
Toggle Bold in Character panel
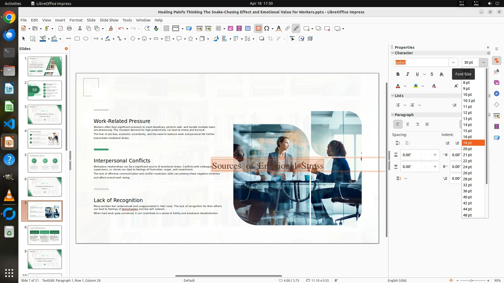tap(398, 74)
